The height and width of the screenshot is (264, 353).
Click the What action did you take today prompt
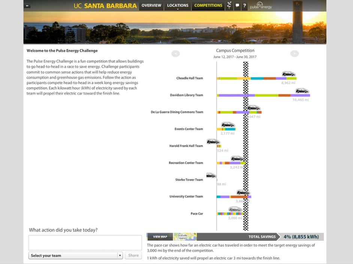point(63,230)
